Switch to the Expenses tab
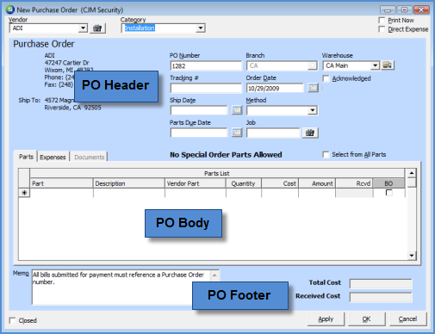The width and height of the screenshot is (435, 334). 53,157
